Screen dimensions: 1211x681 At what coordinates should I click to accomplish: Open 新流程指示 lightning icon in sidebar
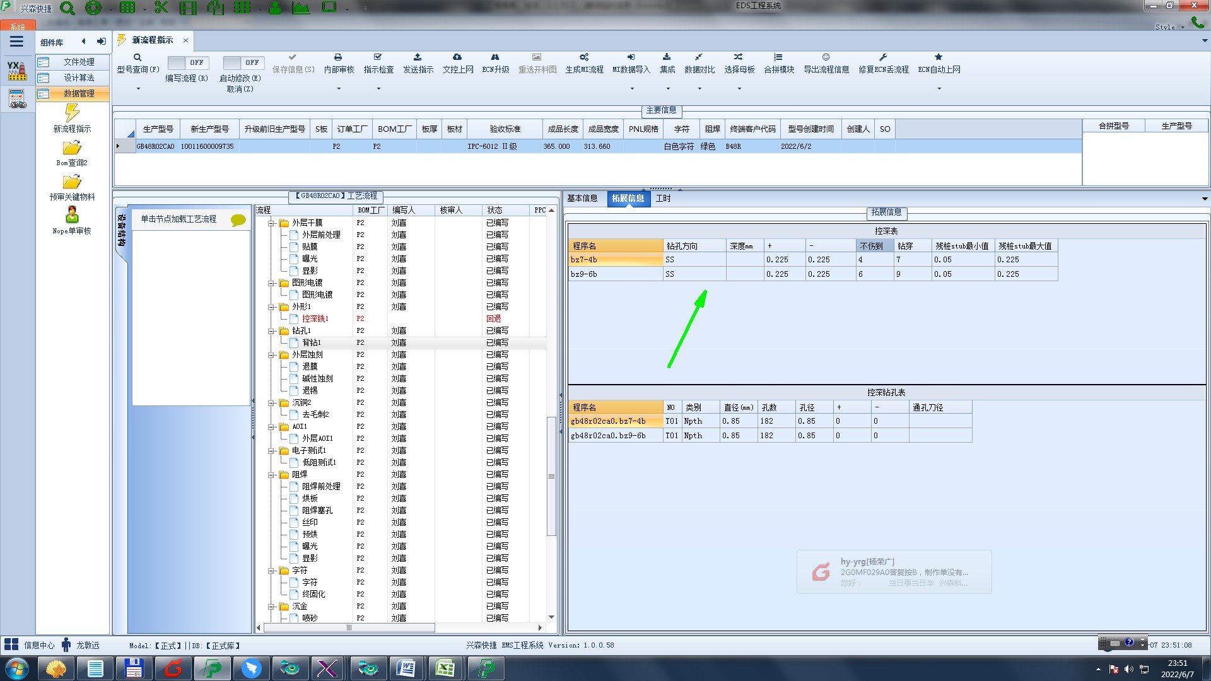point(72,113)
